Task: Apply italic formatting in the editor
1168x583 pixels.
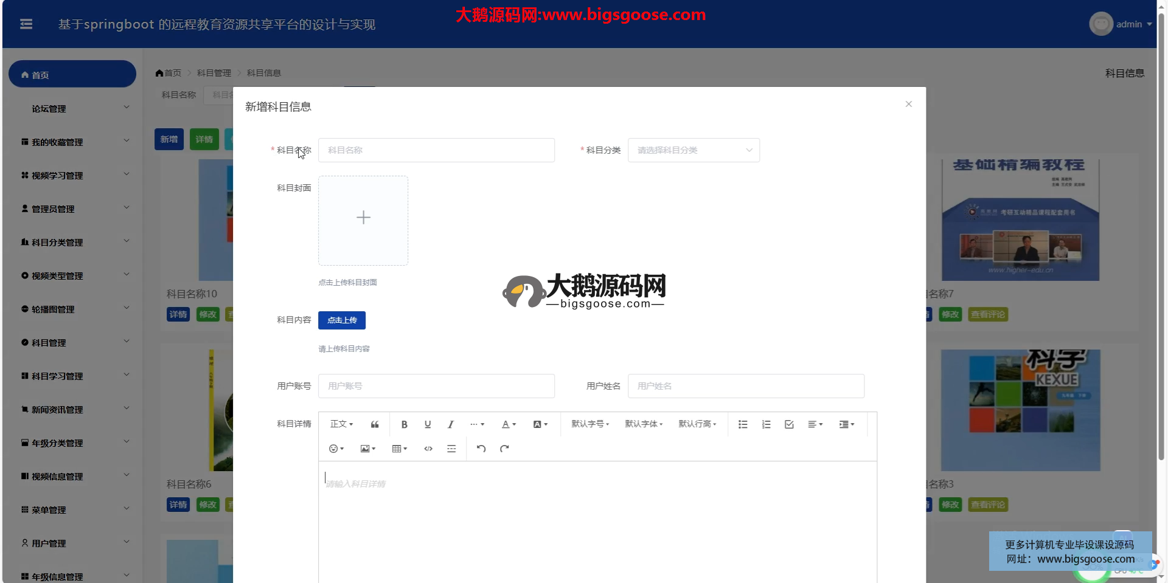Action: click(451, 424)
